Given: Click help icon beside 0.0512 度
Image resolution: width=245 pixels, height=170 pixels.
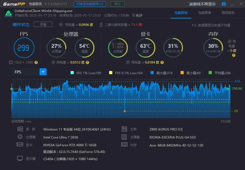Looking at the screenshot, I should (x=87, y=62).
